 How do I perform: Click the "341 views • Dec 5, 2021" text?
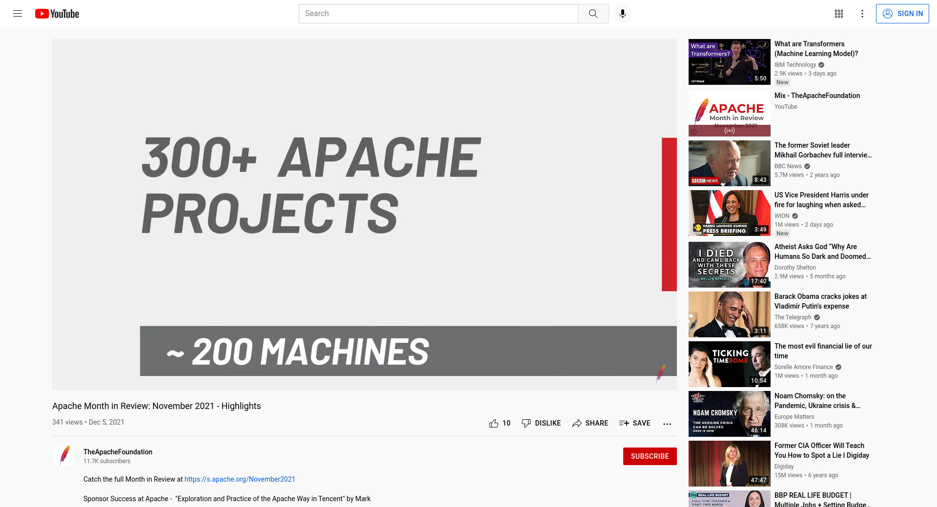coord(88,422)
